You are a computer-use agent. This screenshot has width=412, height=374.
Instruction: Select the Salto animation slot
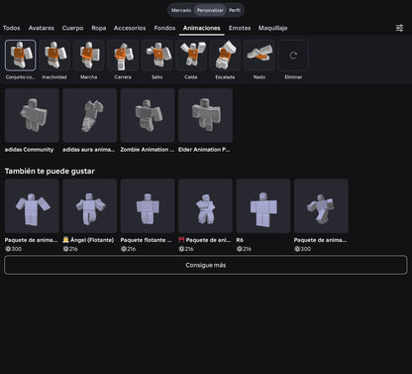click(157, 56)
